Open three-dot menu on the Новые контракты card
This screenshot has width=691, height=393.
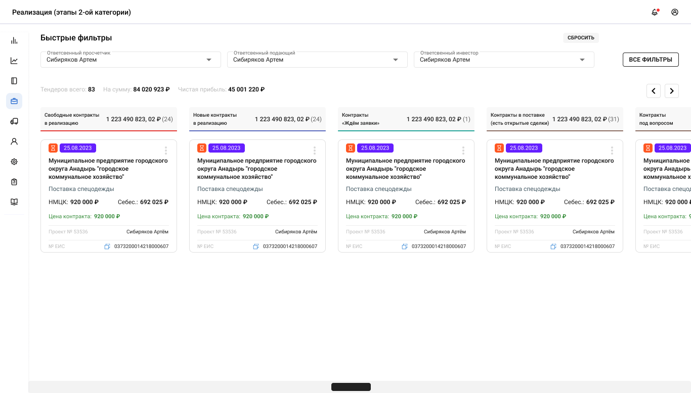[x=315, y=151]
